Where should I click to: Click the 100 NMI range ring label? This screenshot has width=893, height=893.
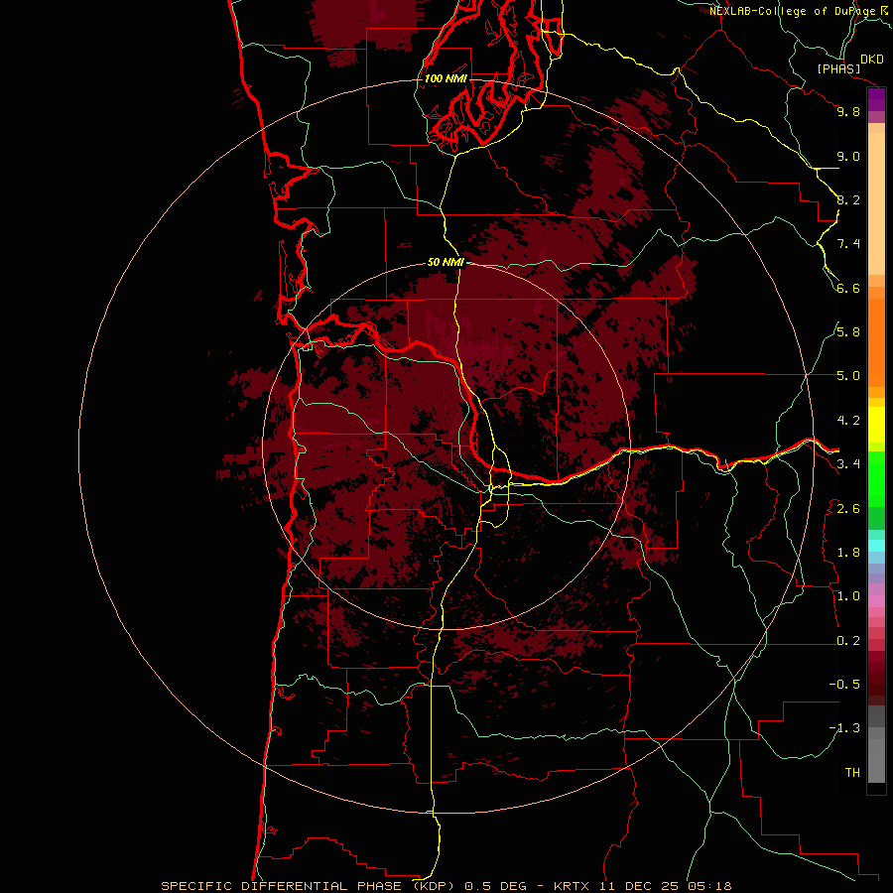click(446, 78)
